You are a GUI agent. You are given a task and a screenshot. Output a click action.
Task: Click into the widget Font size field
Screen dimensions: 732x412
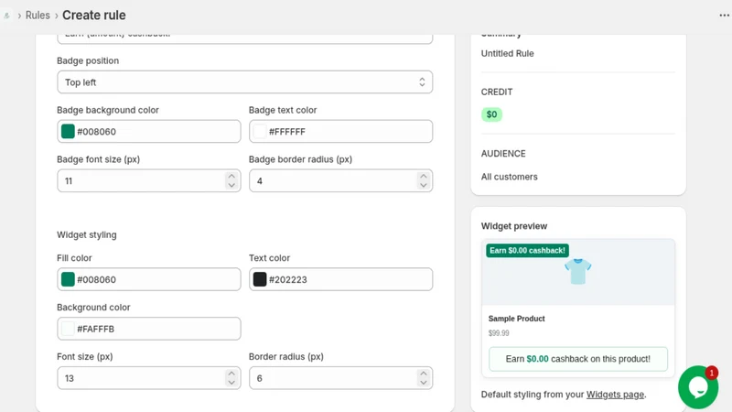[x=149, y=378]
